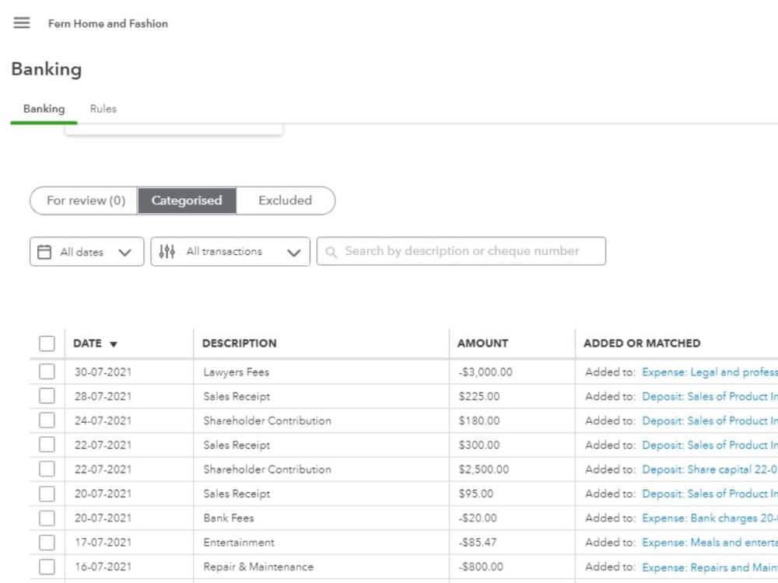Switch to the Rules tab
778x583 pixels.
(103, 109)
